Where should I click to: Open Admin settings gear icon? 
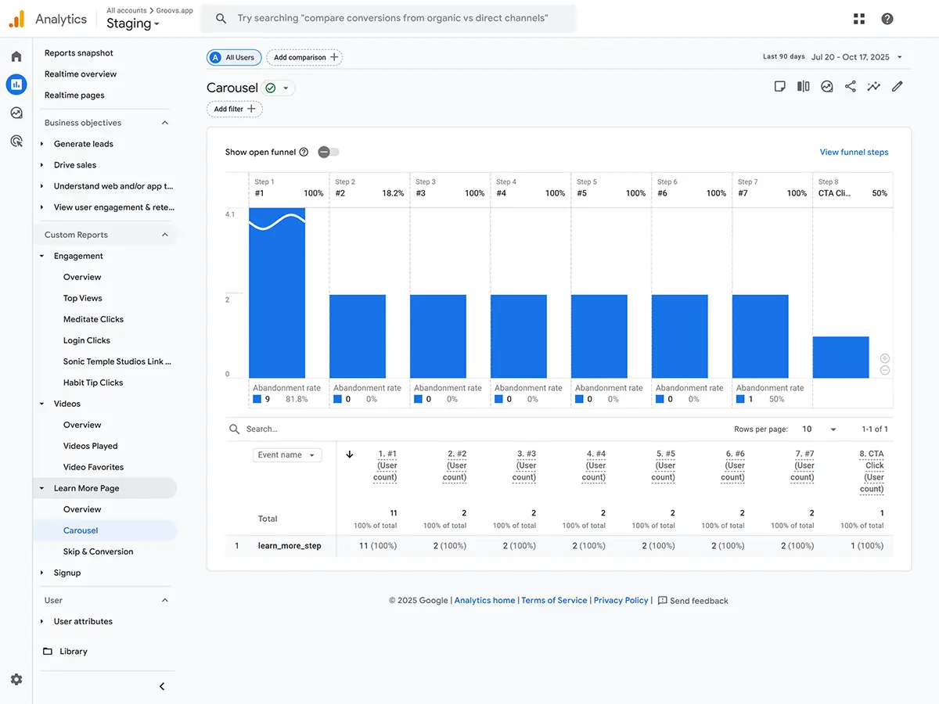coord(16,680)
